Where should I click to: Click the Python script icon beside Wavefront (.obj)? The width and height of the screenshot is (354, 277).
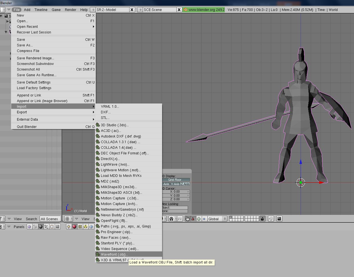pos(98,254)
